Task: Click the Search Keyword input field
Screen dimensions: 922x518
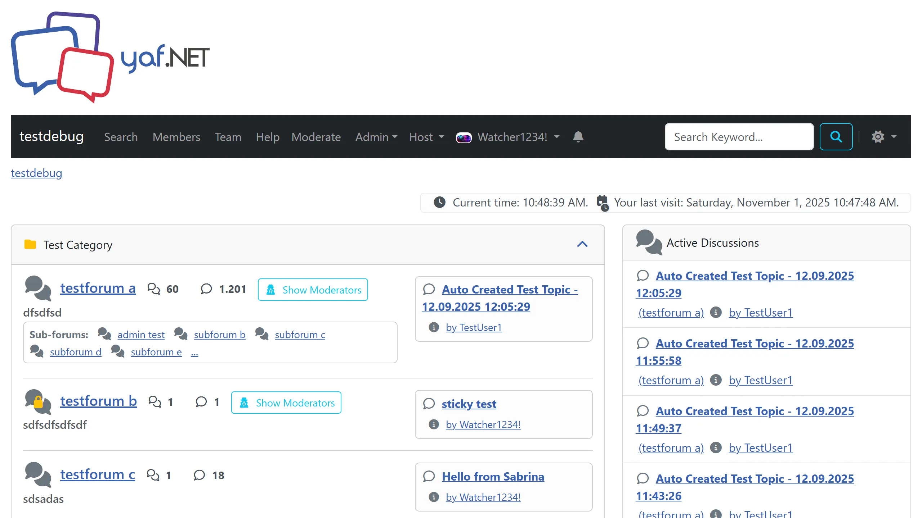Action: point(739,137)
